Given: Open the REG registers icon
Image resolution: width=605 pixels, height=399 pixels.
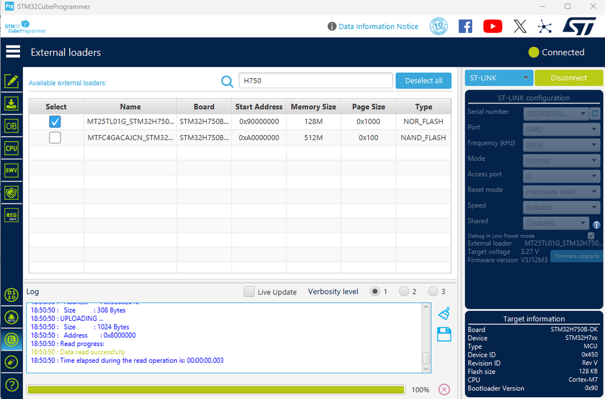Looking at the screenshot, I should tap(12, 216).
